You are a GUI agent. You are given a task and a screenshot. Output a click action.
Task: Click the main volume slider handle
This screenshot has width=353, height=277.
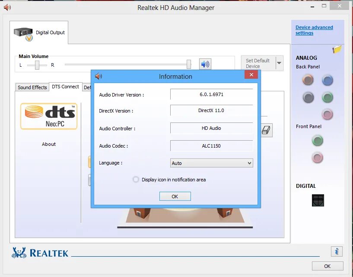(189, 64)
